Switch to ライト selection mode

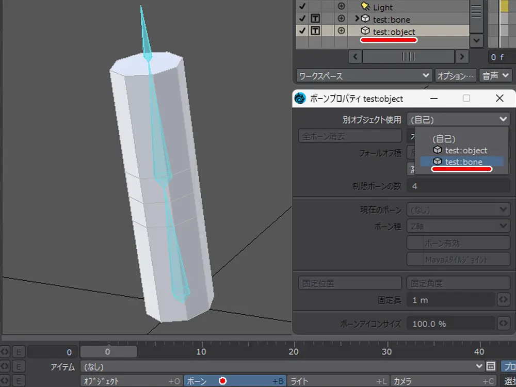click(338, 381)
